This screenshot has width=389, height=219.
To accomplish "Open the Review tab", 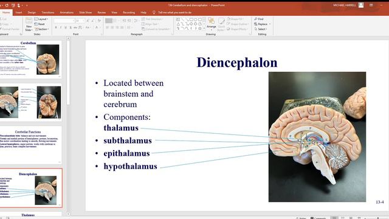I will (102, 12).
